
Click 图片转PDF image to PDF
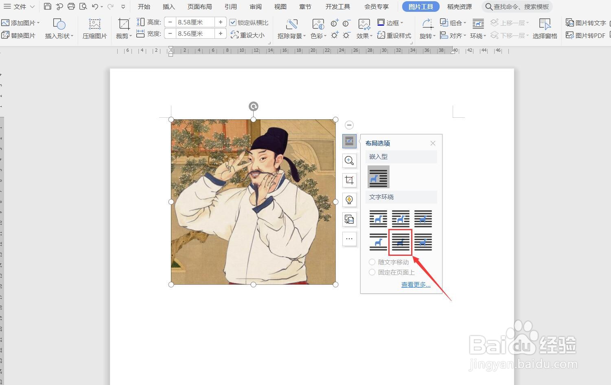click(x=585, y=35)
